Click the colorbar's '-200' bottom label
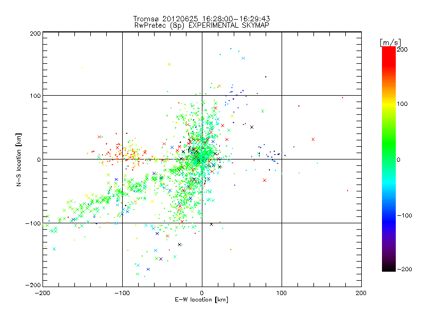Viewport: 425px width, 319px height. pos(404,269)
